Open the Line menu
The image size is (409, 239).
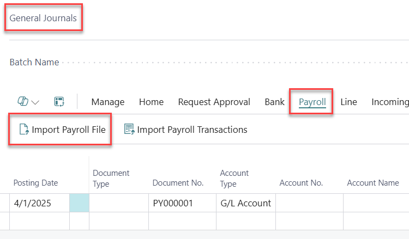348,102
